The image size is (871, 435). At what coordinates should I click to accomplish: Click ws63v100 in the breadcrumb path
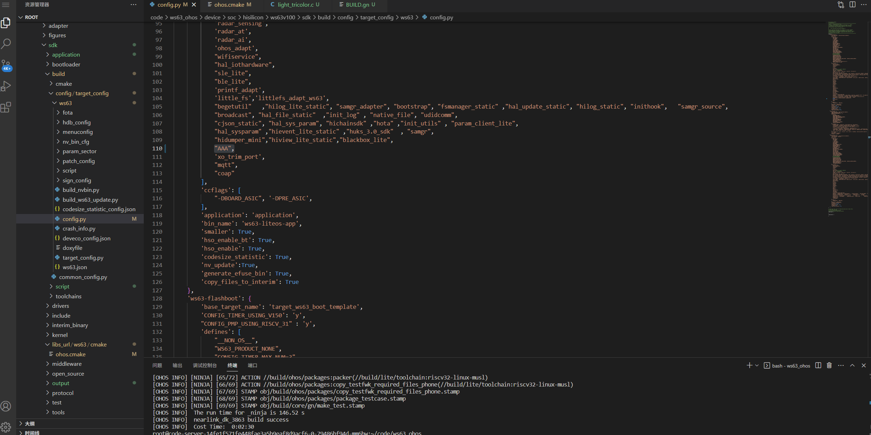click(283, 17)
